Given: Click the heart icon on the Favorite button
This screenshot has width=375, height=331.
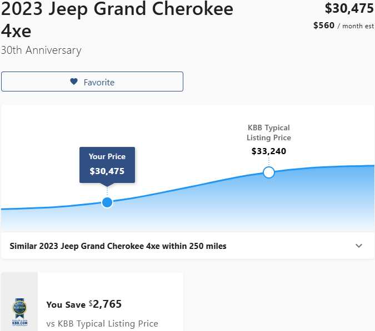Looking at the screenshot, I should pyautogui.click(x=74, y=82).
